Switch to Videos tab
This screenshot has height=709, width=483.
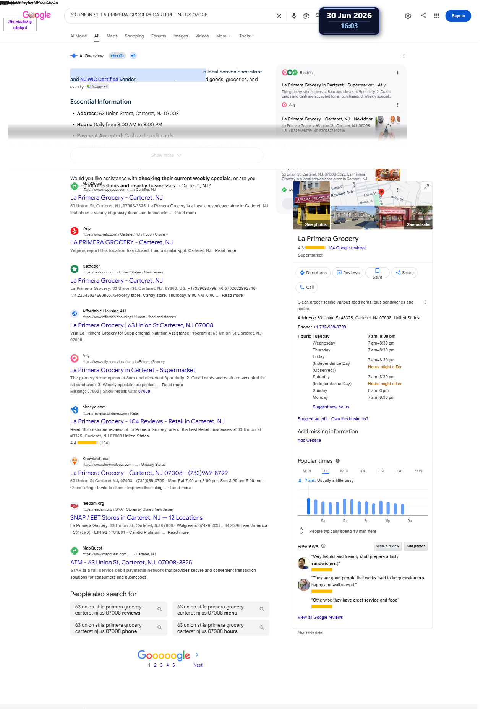[202, 36]
